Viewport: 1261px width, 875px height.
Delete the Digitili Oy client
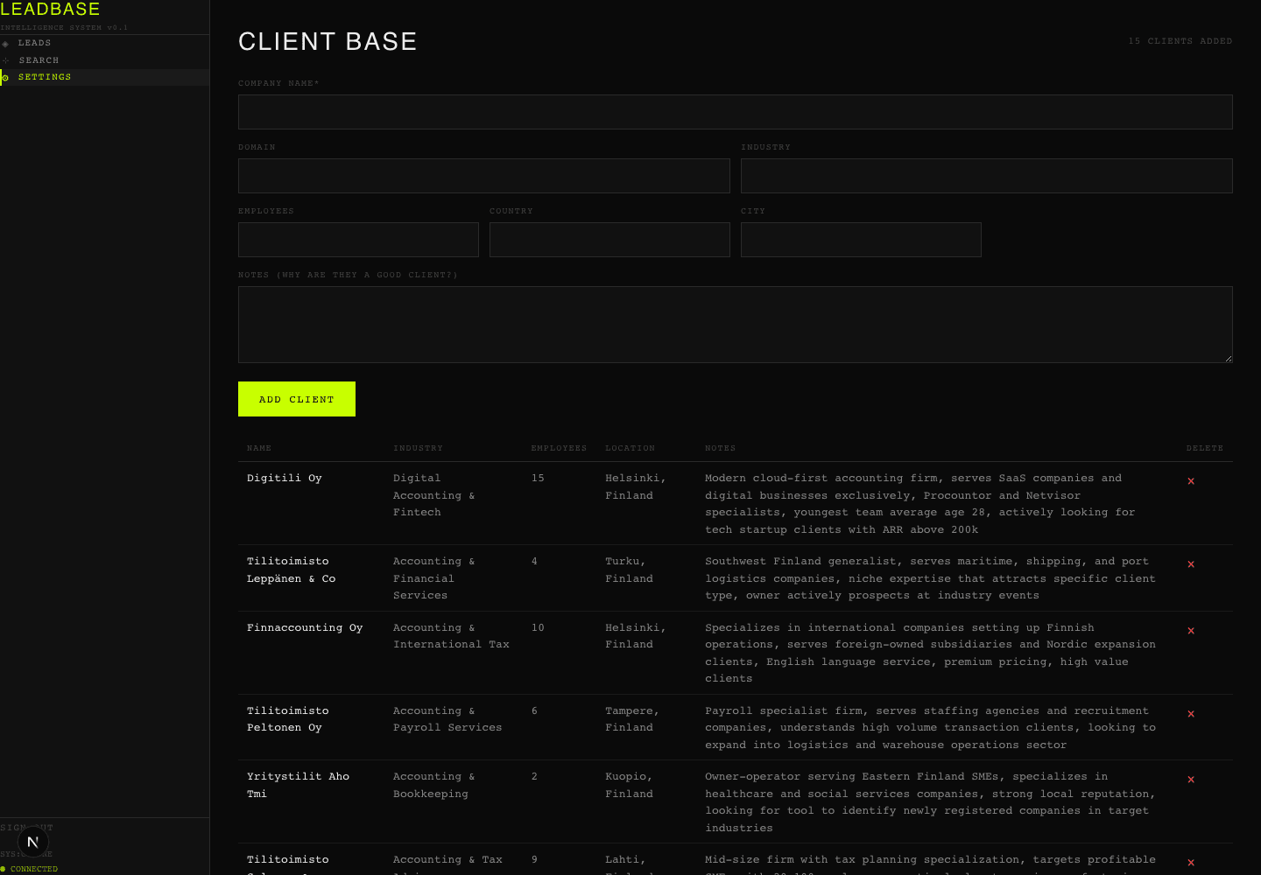pos(1191,481)
